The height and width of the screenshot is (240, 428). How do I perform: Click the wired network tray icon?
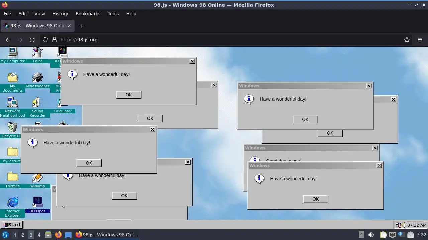click(392, 235)
